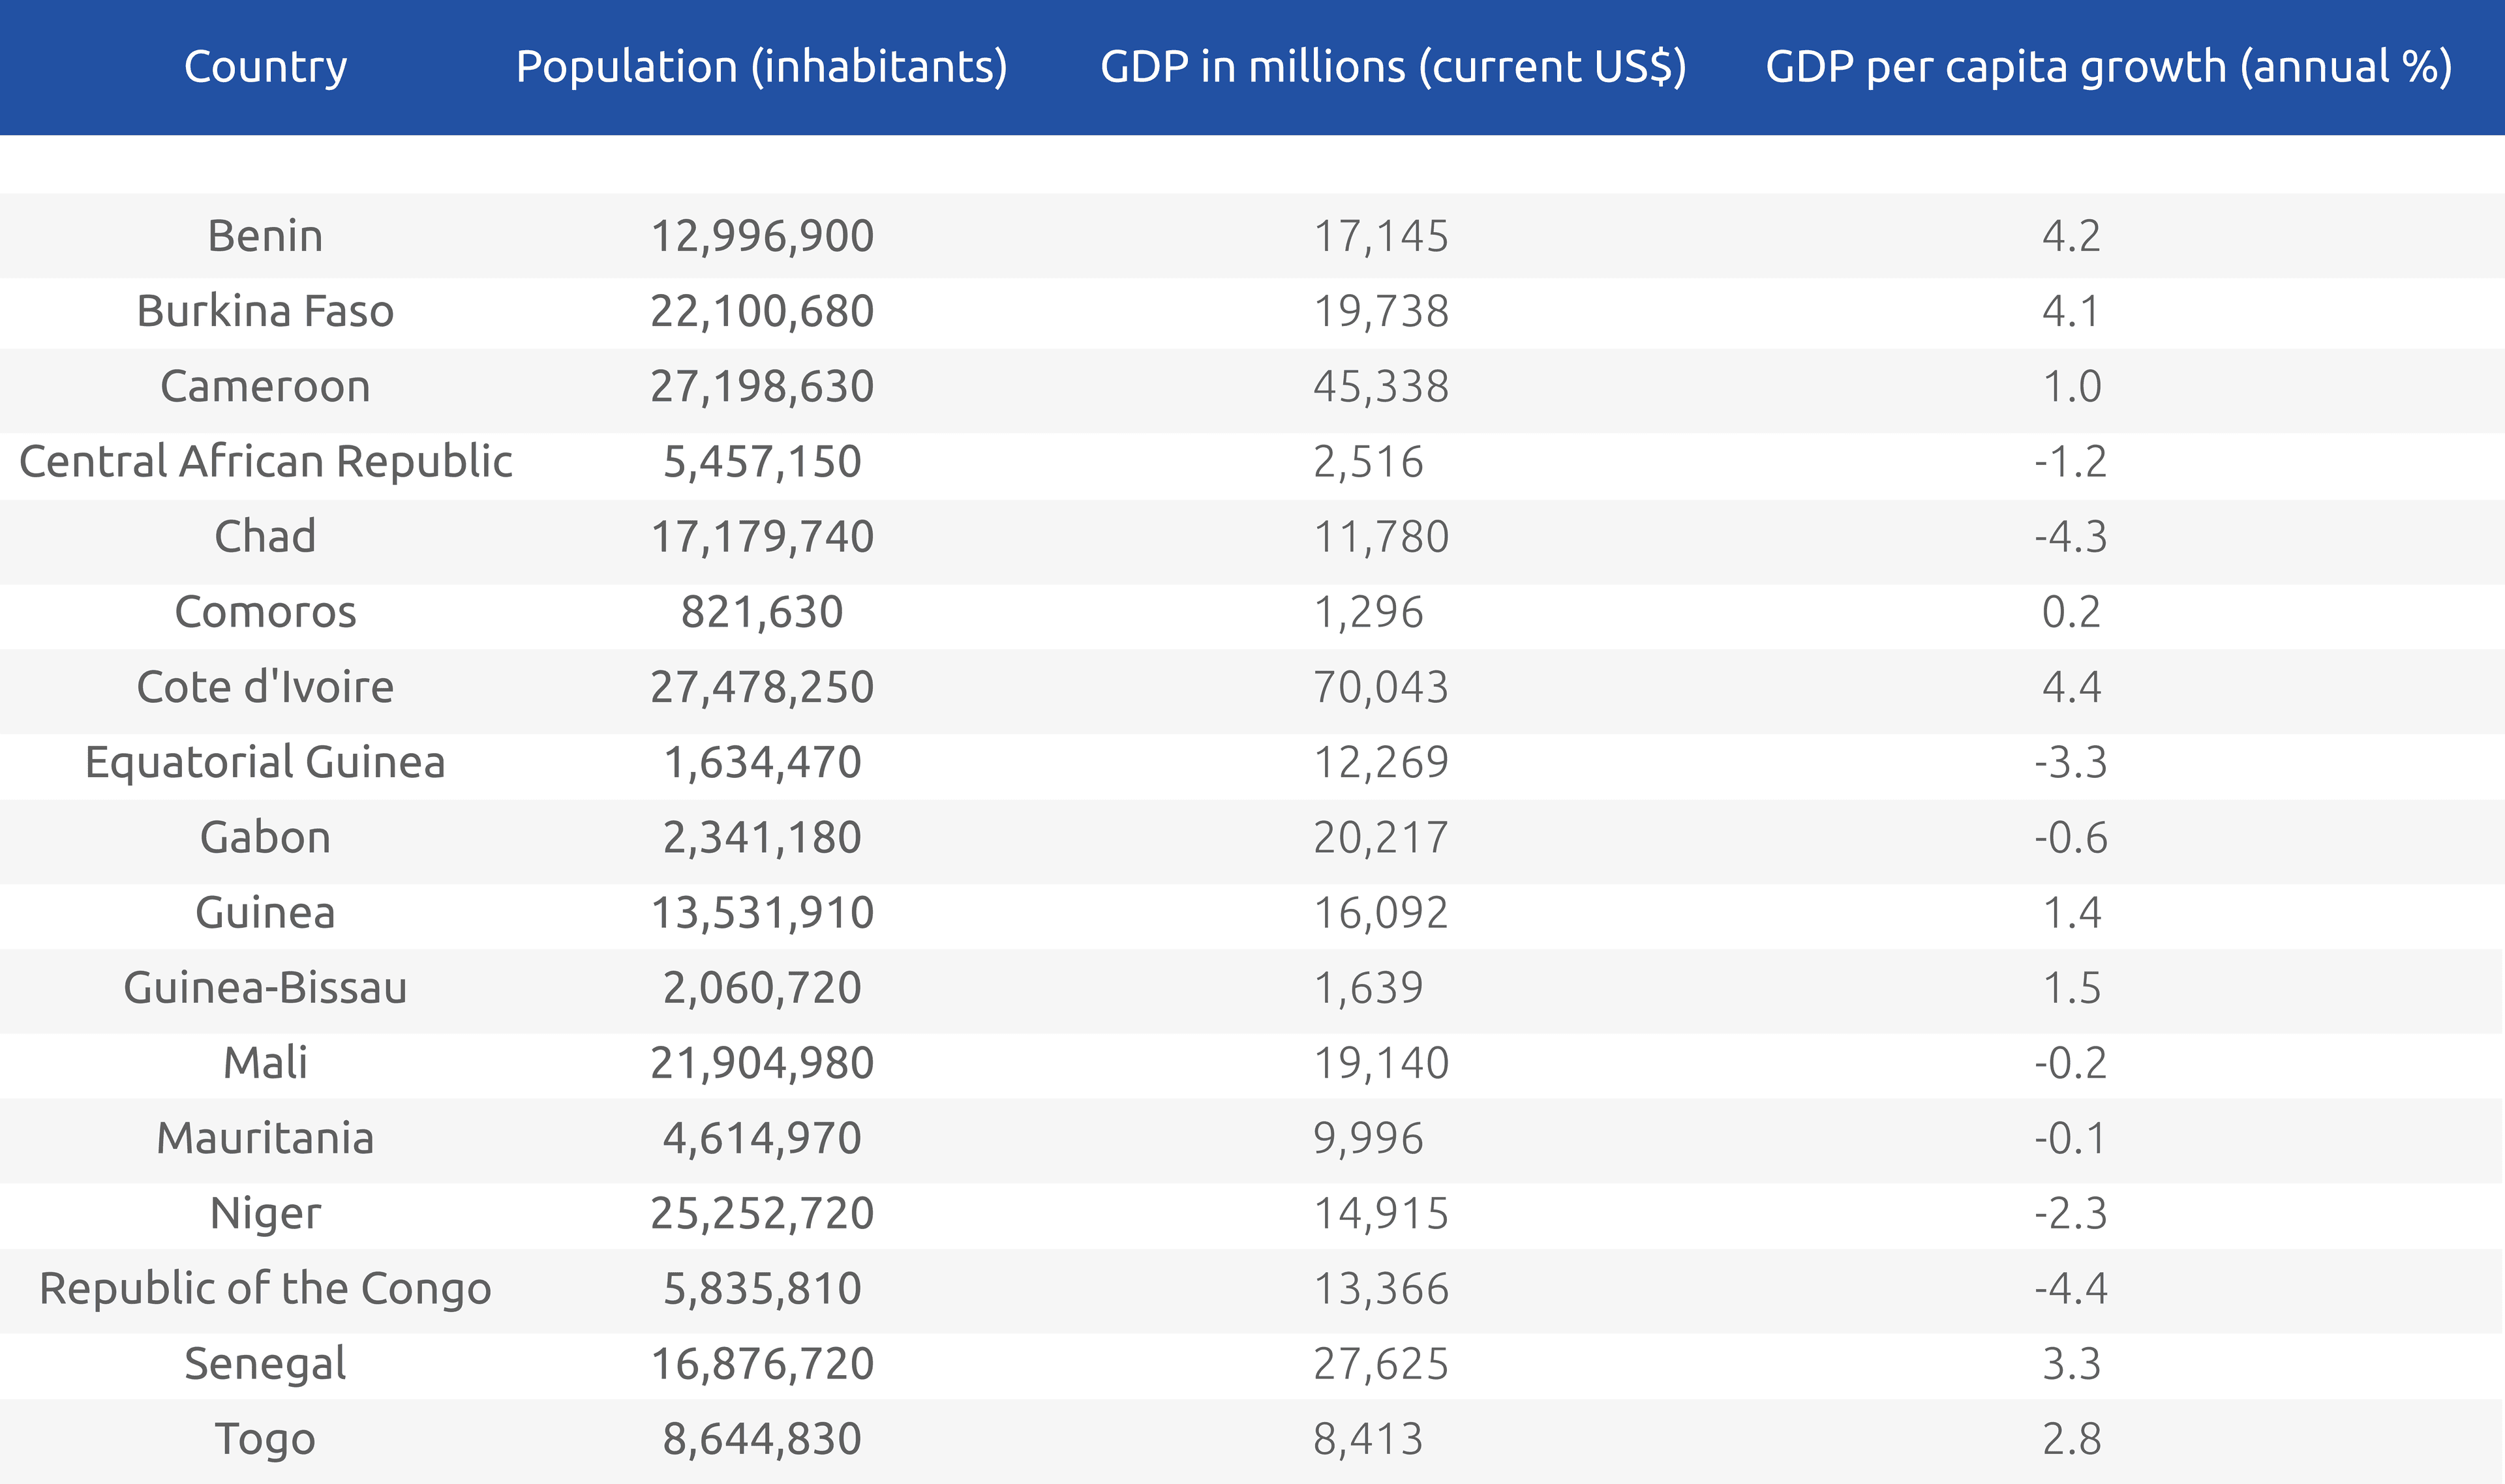The image size is (2505, 1484).
Task: Click Mali's GDP value 19,140
Action: point(1380,1063)
